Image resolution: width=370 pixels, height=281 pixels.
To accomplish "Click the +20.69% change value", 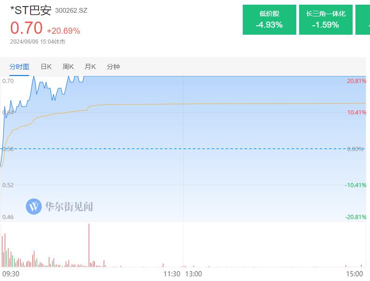I will click(63, 31).
